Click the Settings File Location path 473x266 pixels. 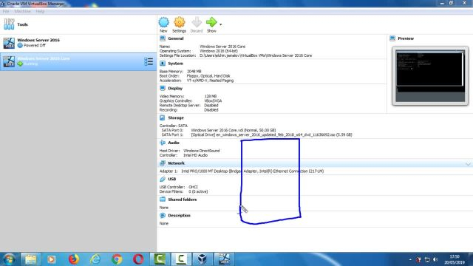click(x=256, y=56)
